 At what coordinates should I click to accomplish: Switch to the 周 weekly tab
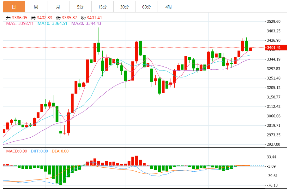tap(36, 7)
